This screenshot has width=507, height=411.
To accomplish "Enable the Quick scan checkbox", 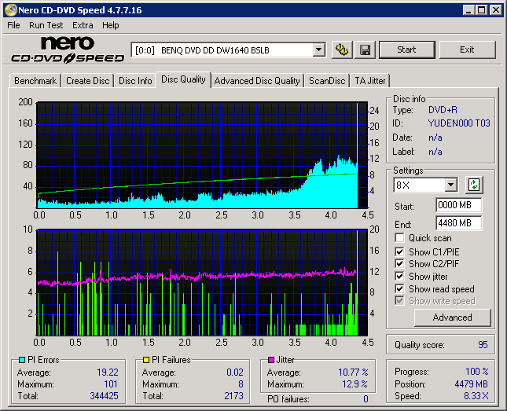I will tap(401, 238).
